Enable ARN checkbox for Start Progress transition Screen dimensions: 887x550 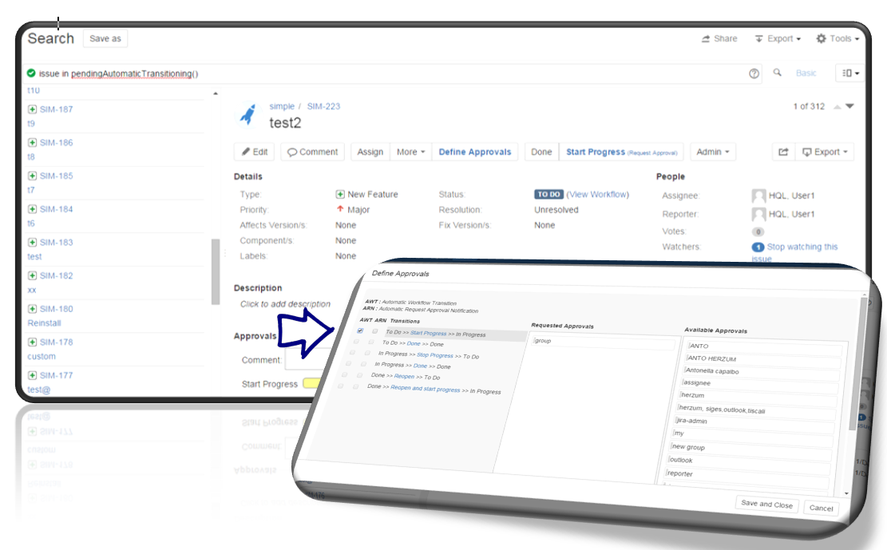click(374, 331)
